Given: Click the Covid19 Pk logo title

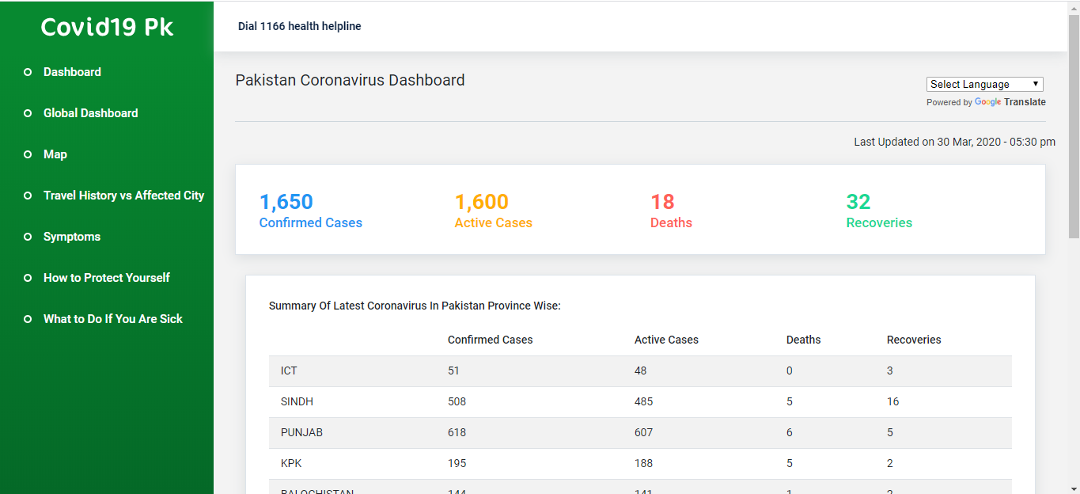Looking at the screenshot, I should [x=107, y=27].
